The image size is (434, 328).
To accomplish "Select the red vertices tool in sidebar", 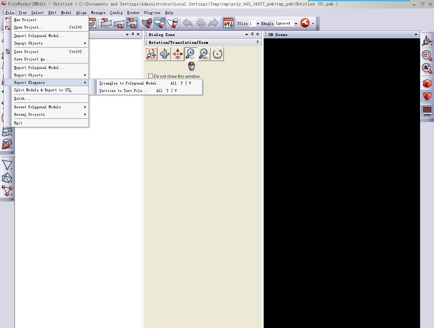I will click(x=7, y=191).
